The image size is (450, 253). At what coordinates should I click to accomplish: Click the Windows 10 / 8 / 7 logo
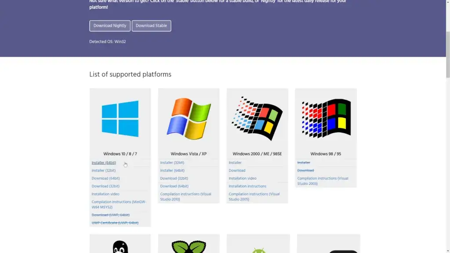(x=120, y=119)
